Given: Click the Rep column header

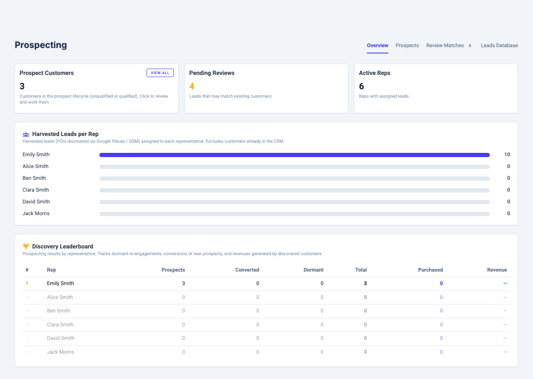Looking at the screenshot, I should pyautogui.click(x=51, y=270).
